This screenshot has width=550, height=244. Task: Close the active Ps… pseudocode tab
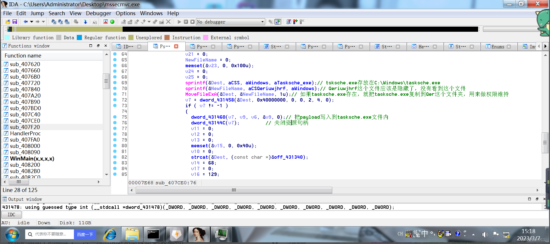click(x=176, y=46)
